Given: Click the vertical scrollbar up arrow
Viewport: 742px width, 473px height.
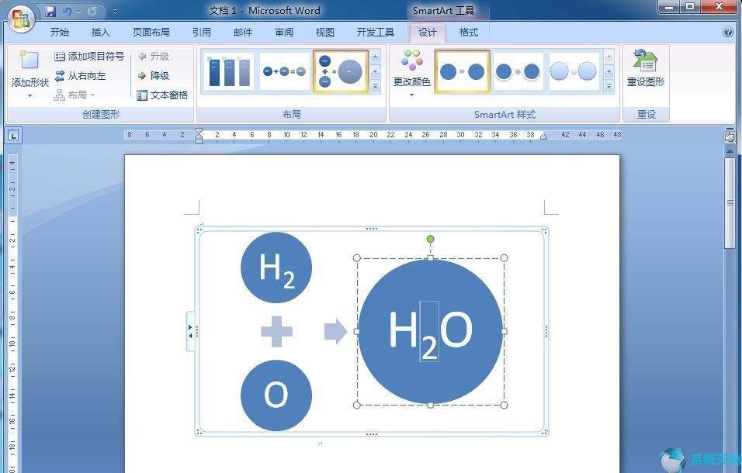Looking at the screenshot, I should (730, 152).
